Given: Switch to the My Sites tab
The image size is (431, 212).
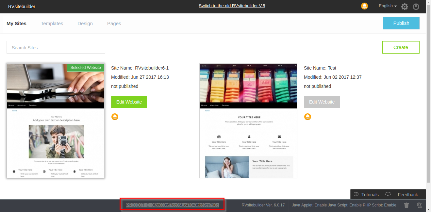Looking at the screenshot, I should coord(16,23).
